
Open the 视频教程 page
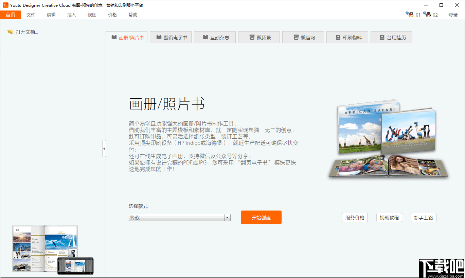point(389,217)
